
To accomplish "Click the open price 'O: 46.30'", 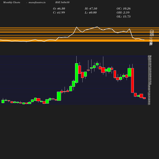I will pyautogui.click(x=59, y=9).
